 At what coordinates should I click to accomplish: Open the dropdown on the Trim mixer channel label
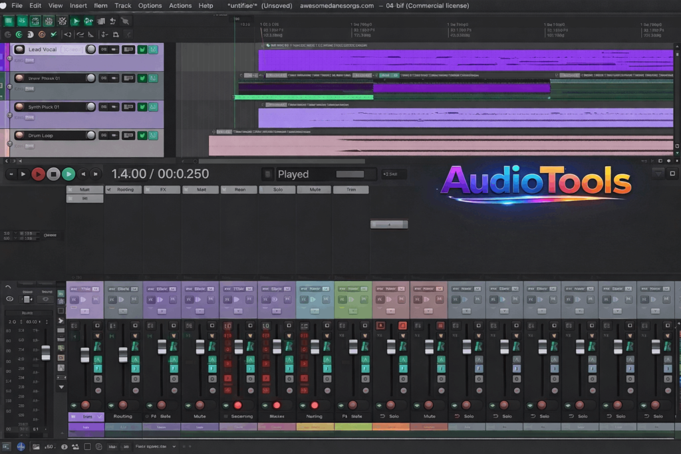[x=98, y=417]
